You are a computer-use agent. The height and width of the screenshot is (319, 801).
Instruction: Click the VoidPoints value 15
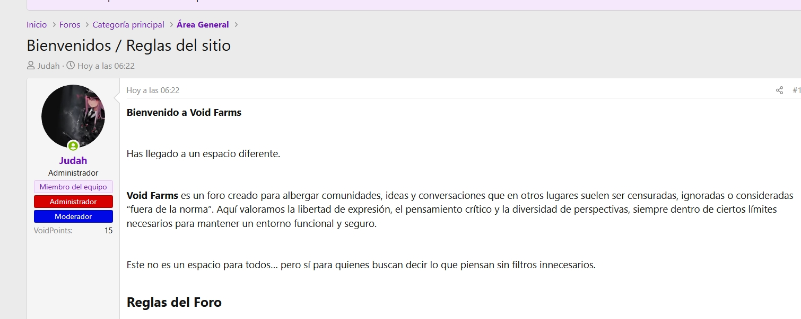click(x=108, y=231)
